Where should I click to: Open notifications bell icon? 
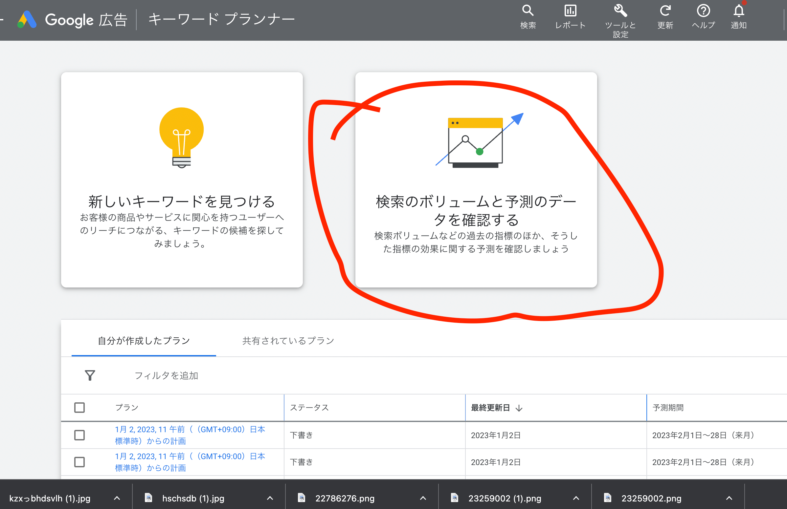tap(739, 11)
